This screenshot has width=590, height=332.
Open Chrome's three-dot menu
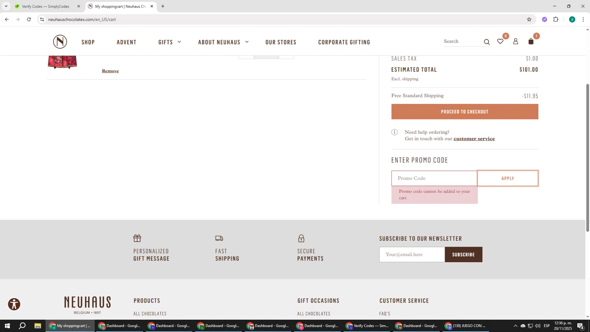[x=583, y=19]
